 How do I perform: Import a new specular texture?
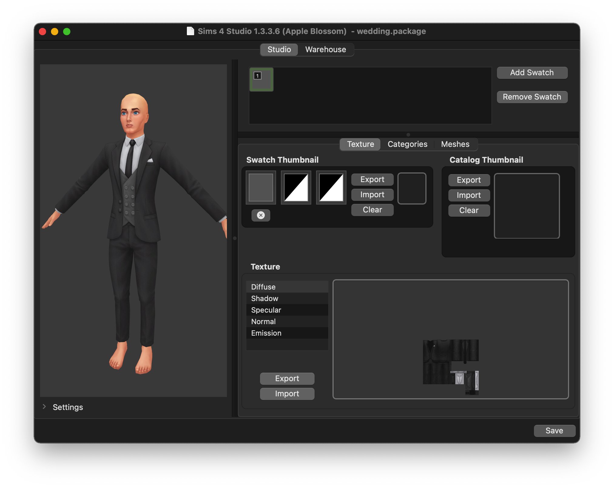click(287, 394)
